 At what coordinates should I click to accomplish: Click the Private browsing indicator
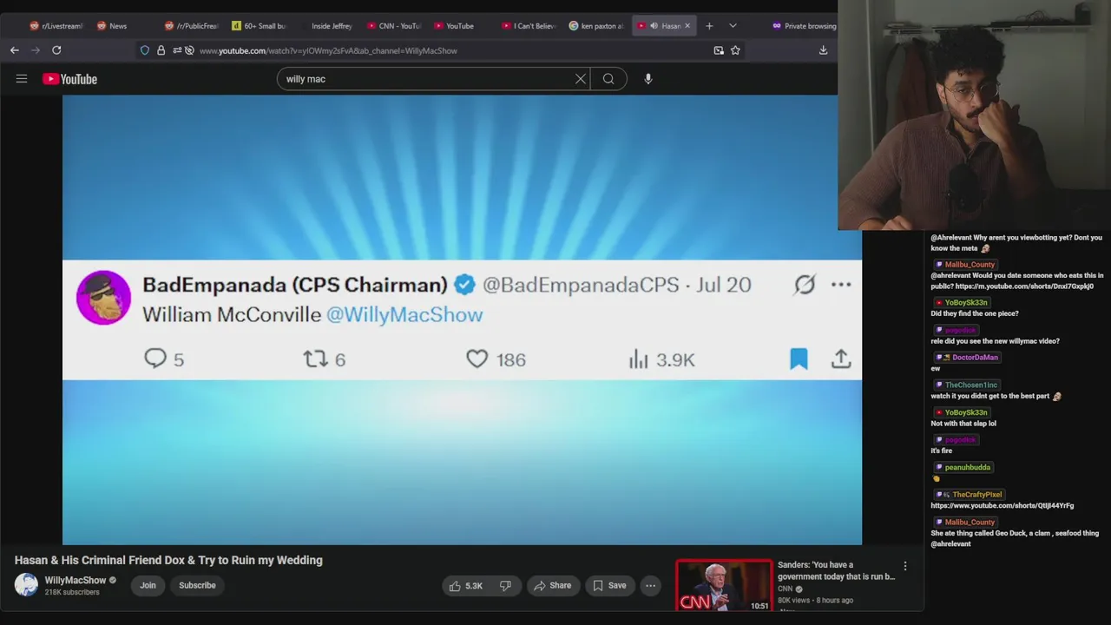pyautogui.click(x=804, y=26)
